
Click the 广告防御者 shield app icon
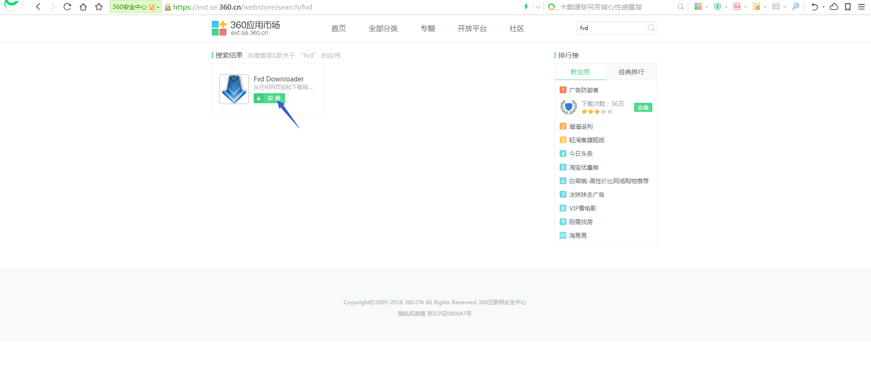coord(569,107)
